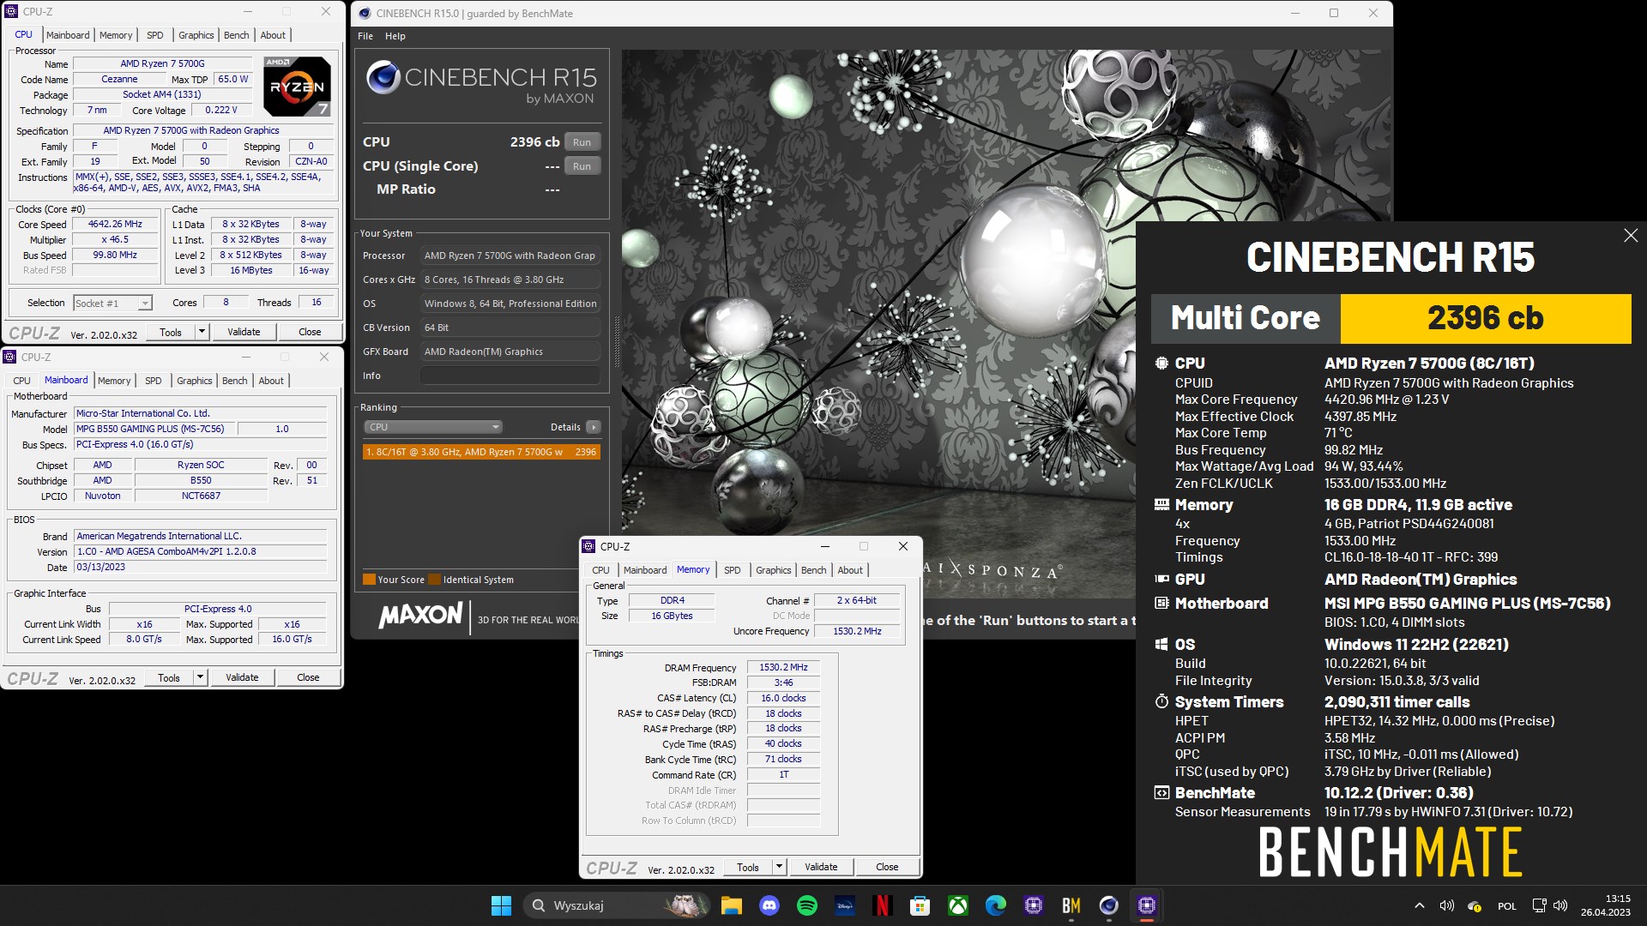The width and height of the screenshot is (1647, 926).
Task: Click the Info field in Cinebench
Action: (x=510, y=376)
